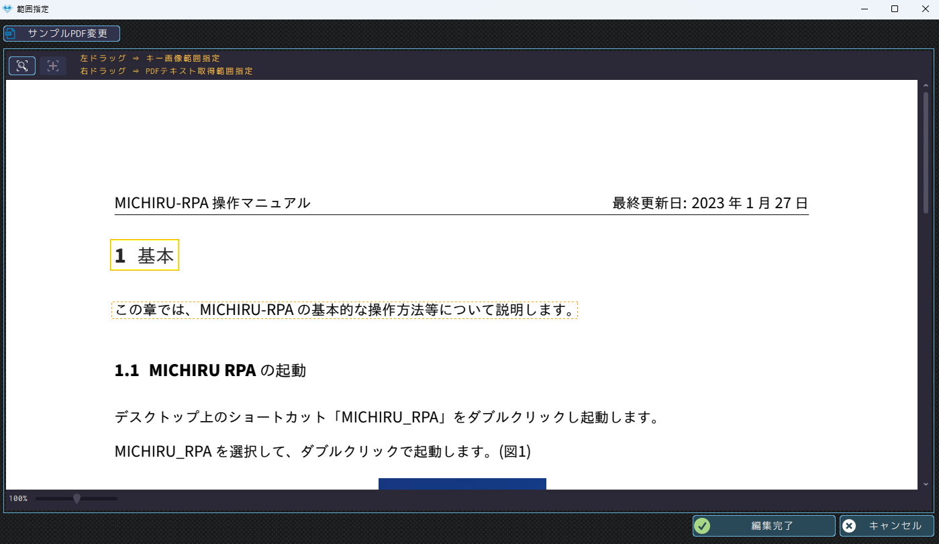Click the blue image at page bottom
939x544 pixels.
coord(462,484)
